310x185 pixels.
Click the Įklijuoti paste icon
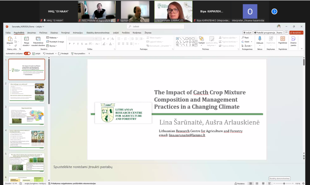[x=10, y=39]
